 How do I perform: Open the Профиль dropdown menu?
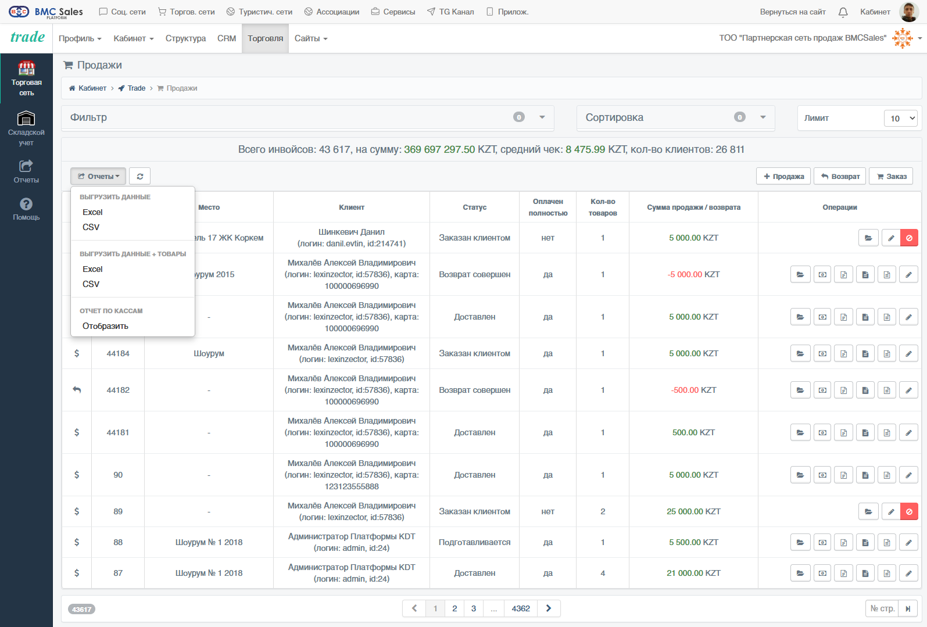[80, 38]
